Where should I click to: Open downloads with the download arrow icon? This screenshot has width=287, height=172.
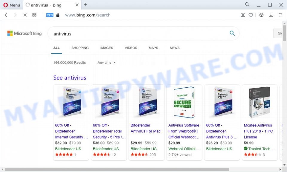(x=271, y=15)
